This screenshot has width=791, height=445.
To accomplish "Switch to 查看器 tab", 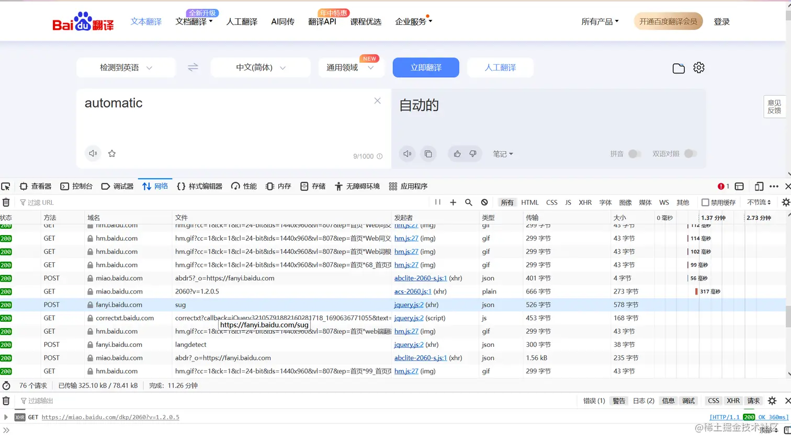I will (36, 186).
